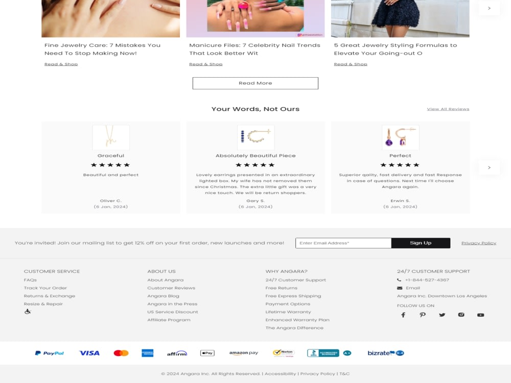Screen dimensions: 511x383
Task: Click the Read More button
Action: pos(255,83)
